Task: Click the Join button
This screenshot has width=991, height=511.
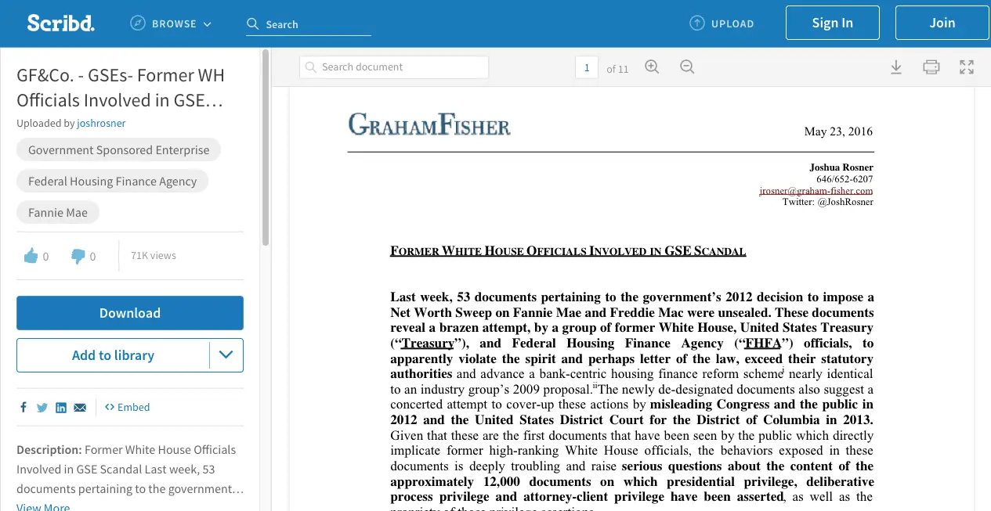Action: coord(942,23)
